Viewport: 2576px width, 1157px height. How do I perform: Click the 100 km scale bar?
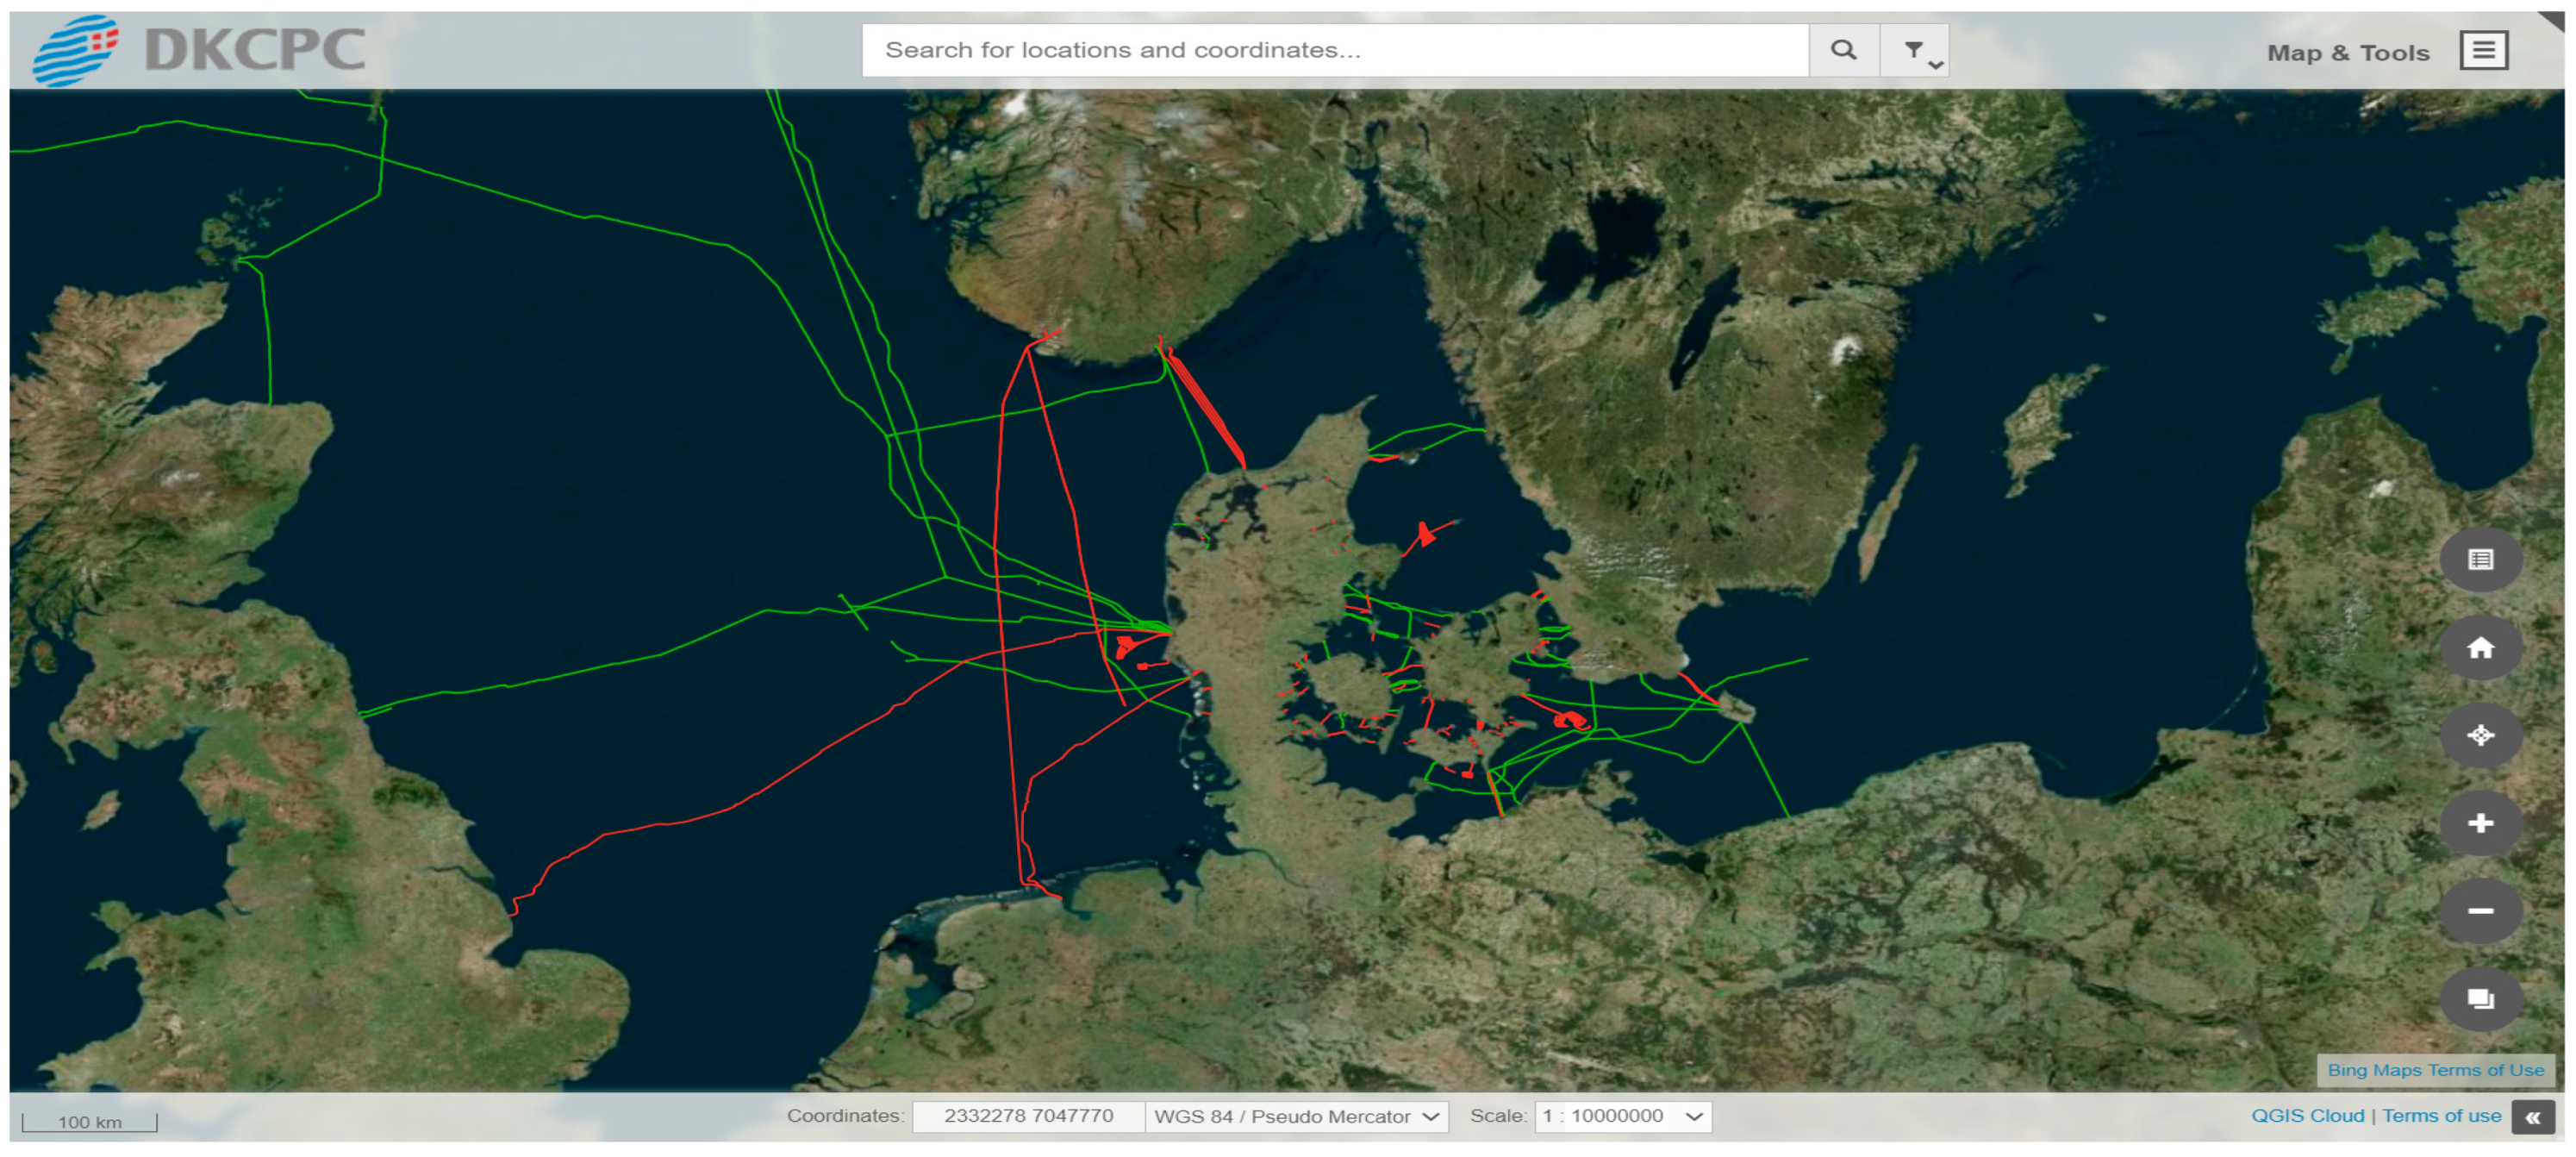pyautogui.click(x=89, y=1122)
